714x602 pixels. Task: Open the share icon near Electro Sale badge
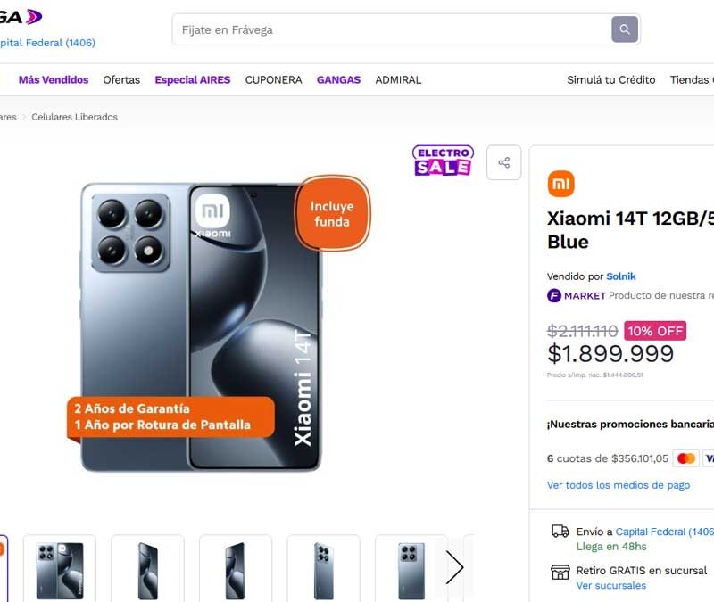(503, 161)
